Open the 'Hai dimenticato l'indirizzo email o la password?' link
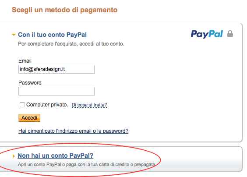This screenshot has height=177, width=247. [x=74, y=131]
